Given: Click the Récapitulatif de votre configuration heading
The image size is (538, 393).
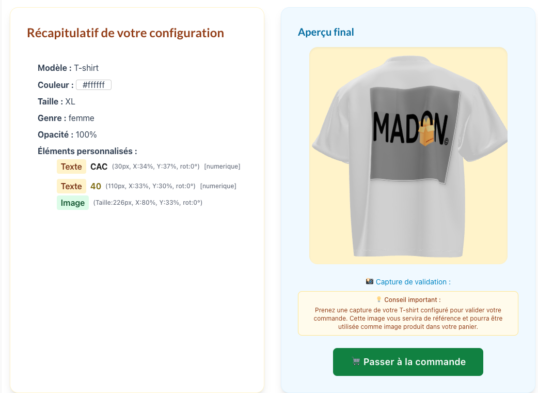Looking at the screenshot, I should click(x=125, y=33).
